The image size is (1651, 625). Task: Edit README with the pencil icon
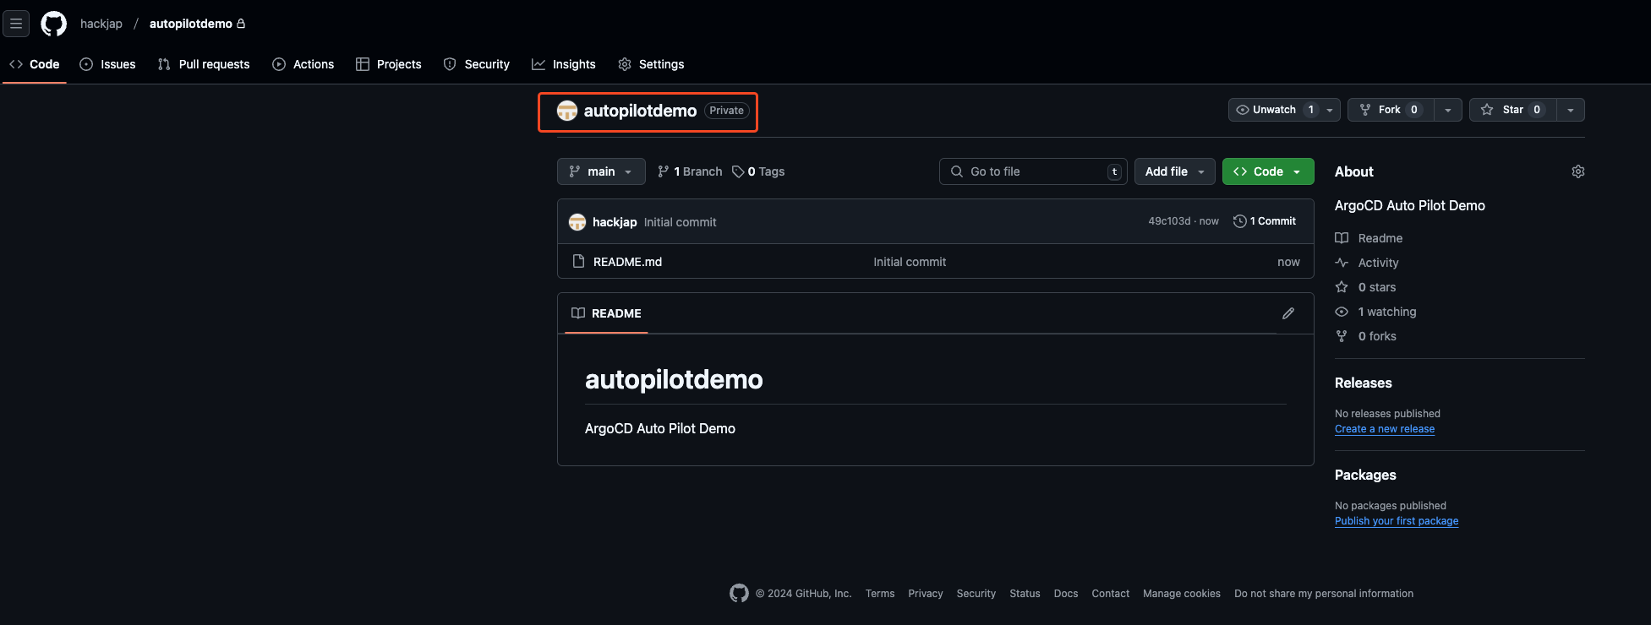(1288, 313)
